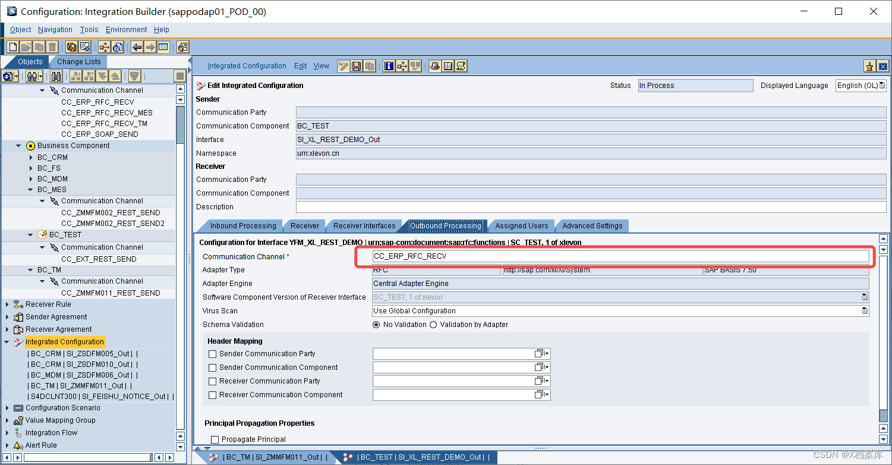Click the funnel filter icon in Objects toolbar
The image size is (892, 465).
tap(134, 76)
